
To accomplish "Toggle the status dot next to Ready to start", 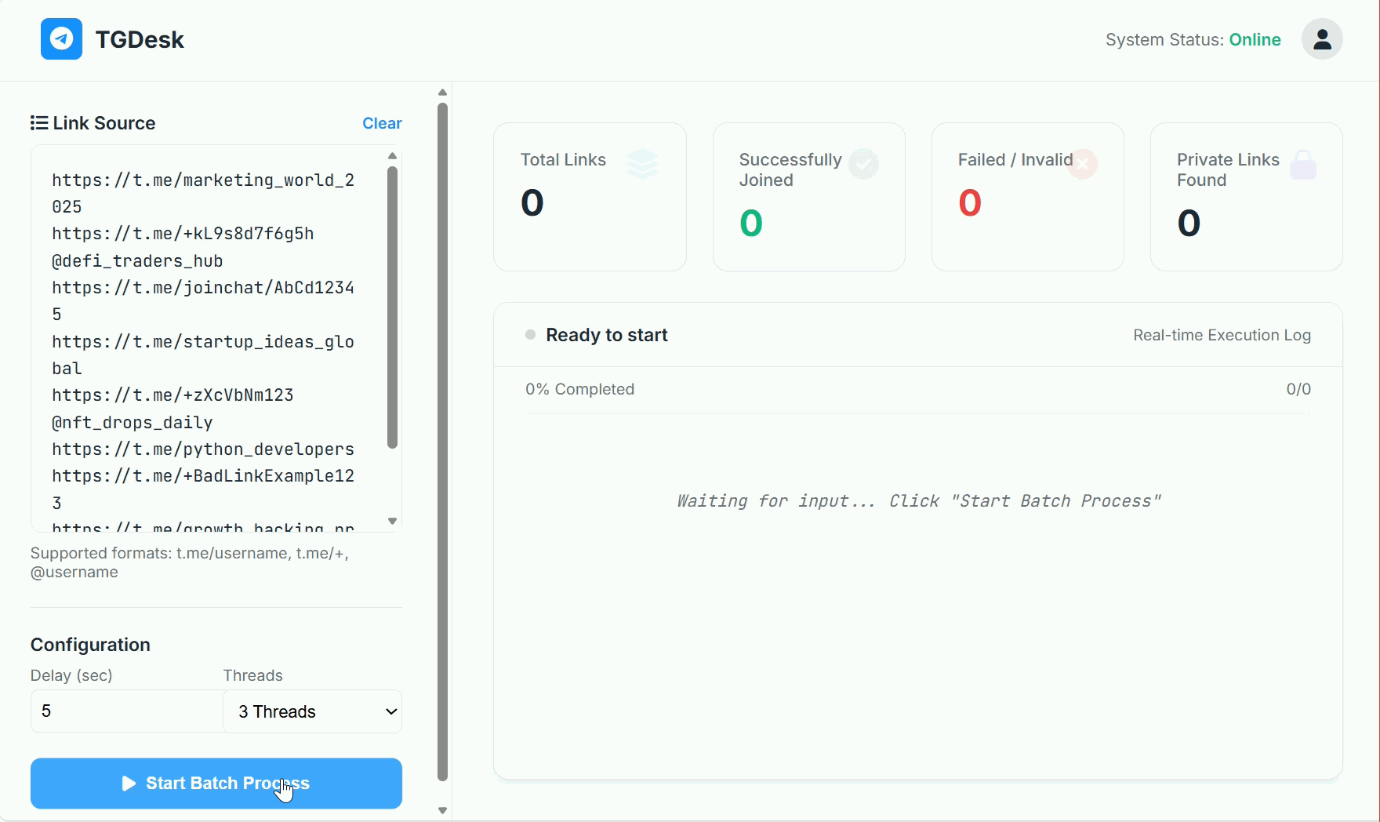I will [530, 335].
